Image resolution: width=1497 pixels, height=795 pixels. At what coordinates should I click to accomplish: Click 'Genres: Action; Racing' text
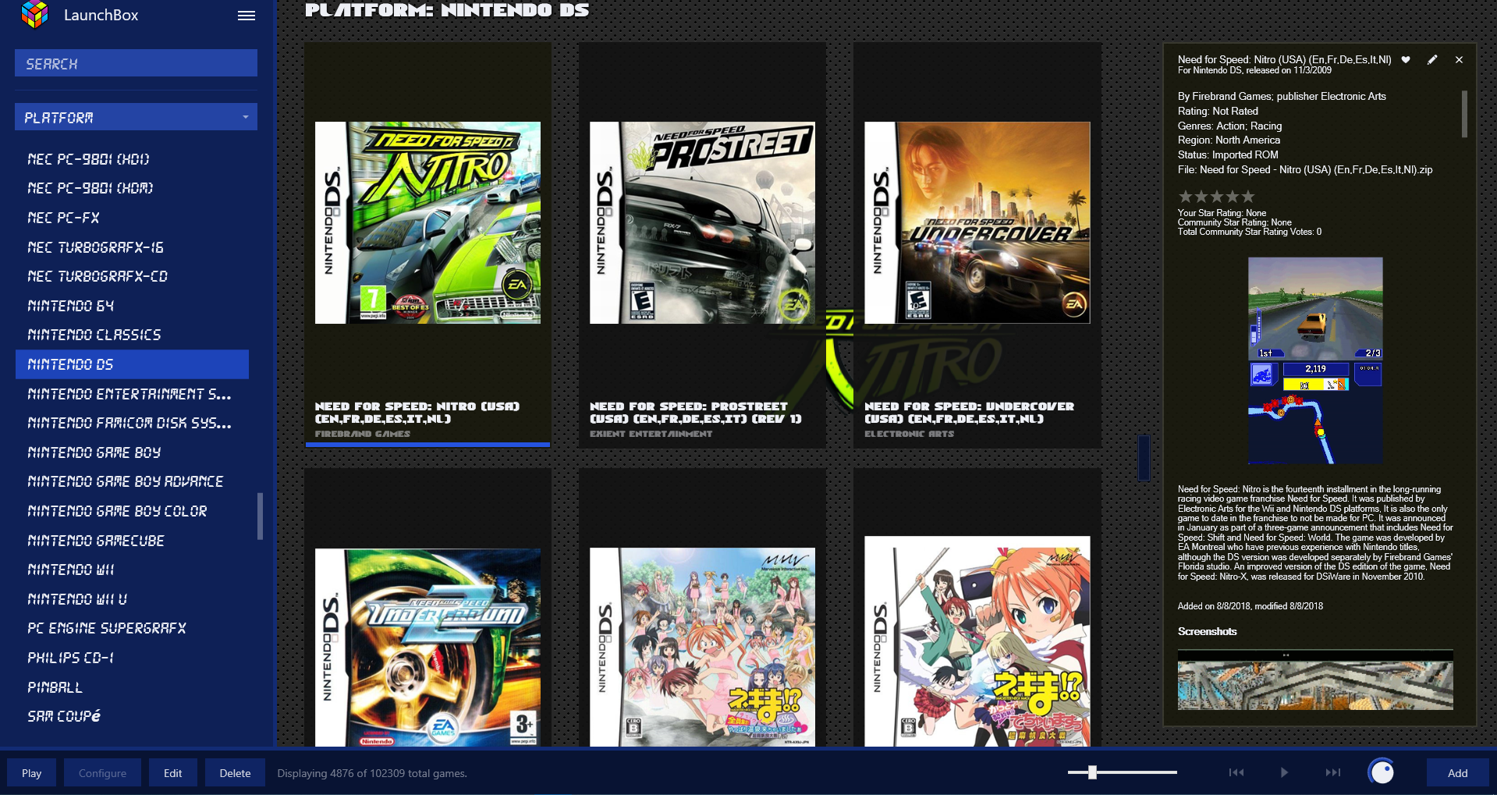click(1229, 126)
